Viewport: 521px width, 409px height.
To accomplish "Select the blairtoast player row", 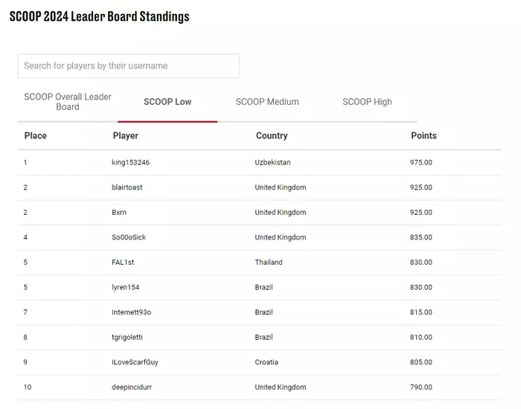I will pos(260,187).
